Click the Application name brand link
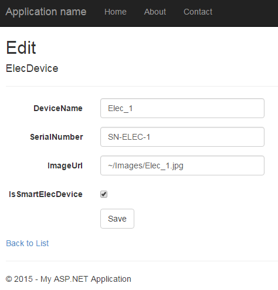The image size is (278, 290). (46, 12)
